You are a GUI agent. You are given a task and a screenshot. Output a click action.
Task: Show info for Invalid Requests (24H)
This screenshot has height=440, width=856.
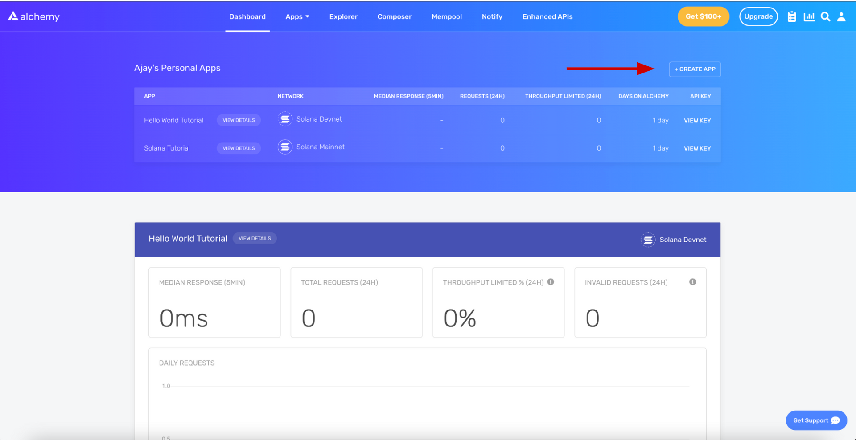pos(692,282)
